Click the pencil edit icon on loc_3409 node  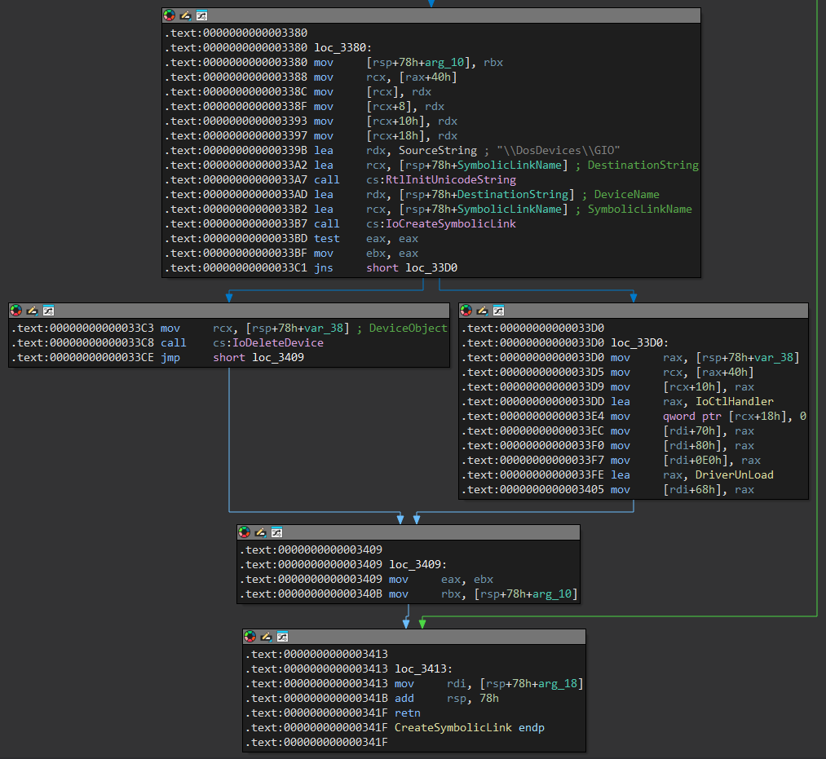[x=261, y=532]
